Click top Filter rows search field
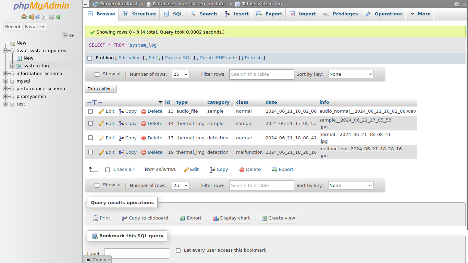468x263 pixels. tap(262, 74)
